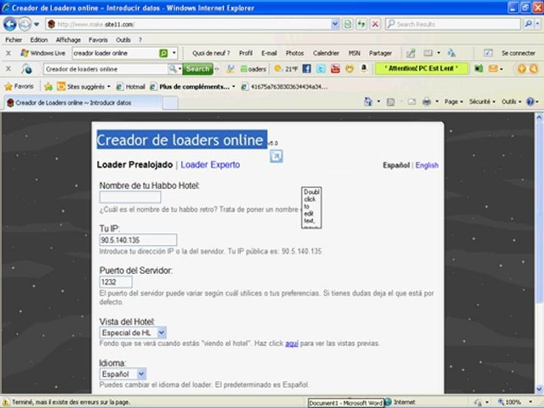
Task: Click the aquí link for previews
Action: [291, 343]
